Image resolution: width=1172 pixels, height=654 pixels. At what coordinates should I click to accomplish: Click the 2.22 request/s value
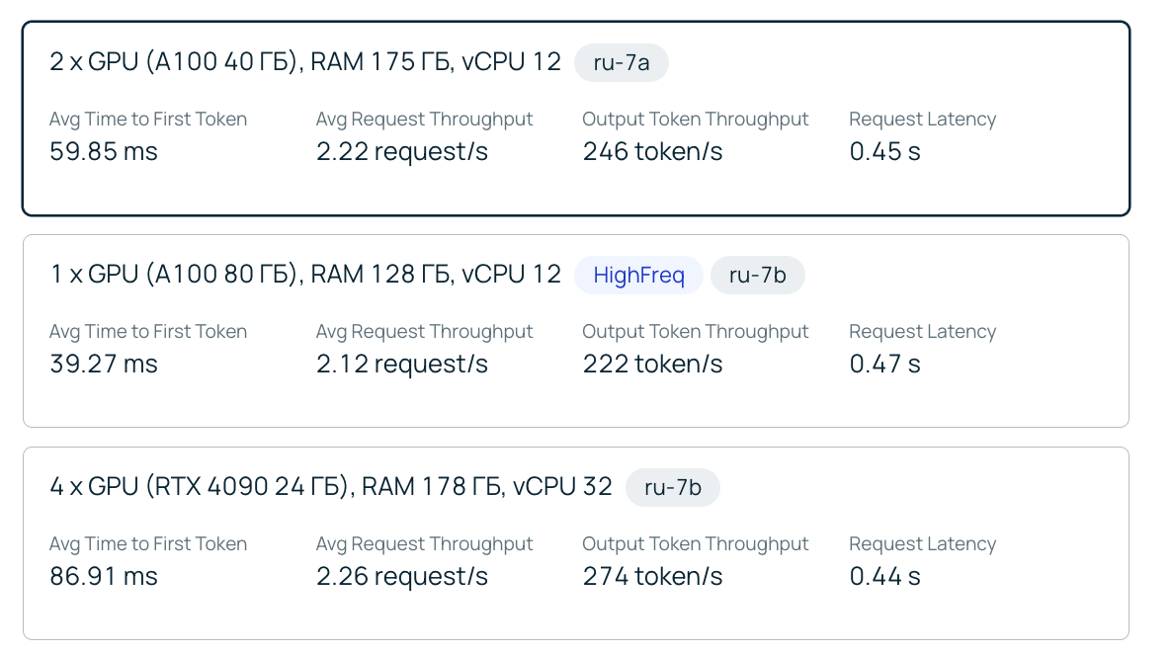click(x=401, y=152)
